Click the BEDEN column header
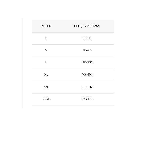 pyautogui.click(x=46, y=26)
